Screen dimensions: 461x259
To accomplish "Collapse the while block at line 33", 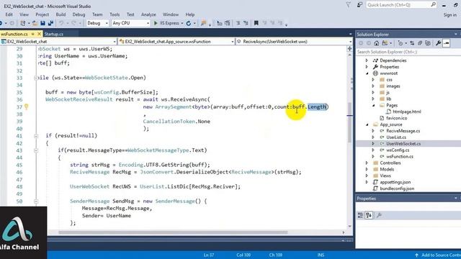I will (x=36, y=78).
